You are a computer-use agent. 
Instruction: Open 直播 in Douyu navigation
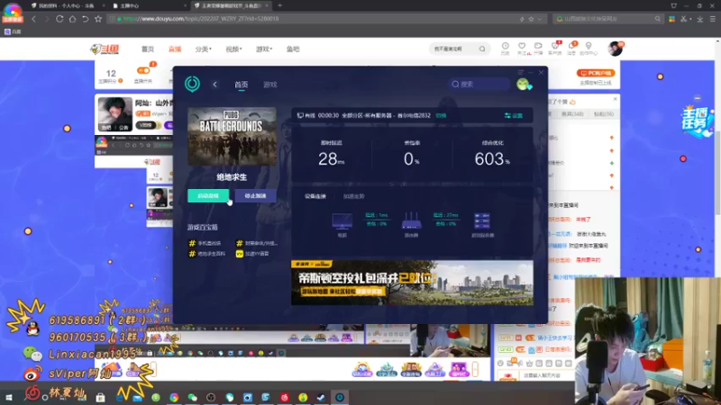point(175,49)
